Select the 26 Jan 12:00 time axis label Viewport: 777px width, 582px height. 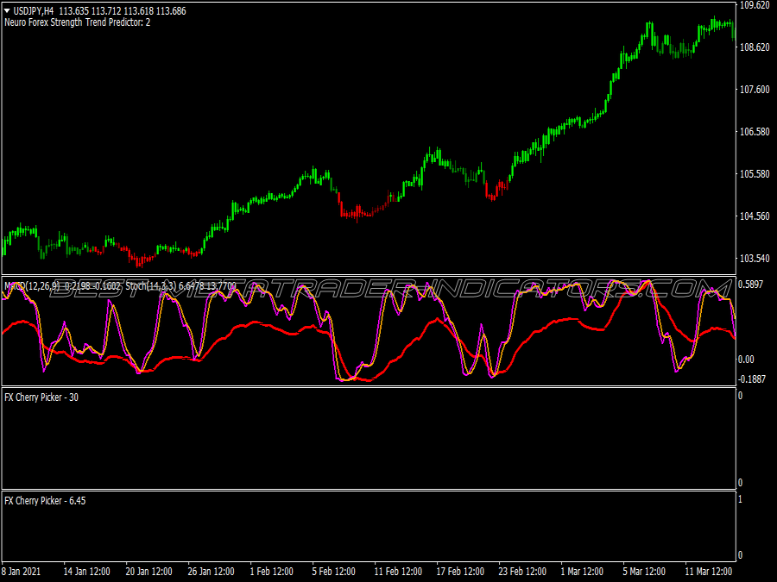click(x=212, y=571)
